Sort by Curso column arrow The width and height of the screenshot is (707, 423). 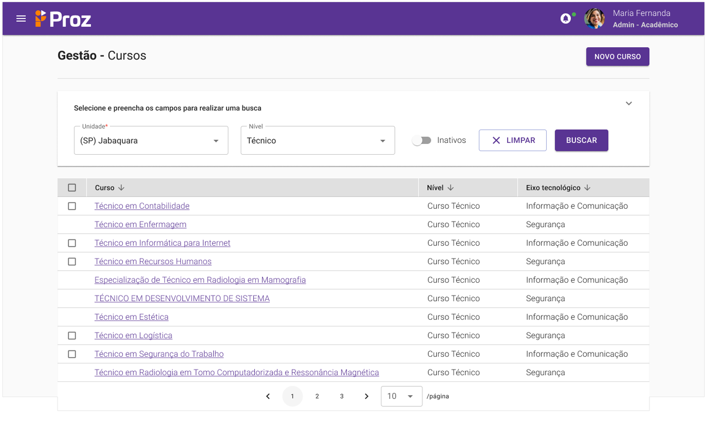[121, 188]
